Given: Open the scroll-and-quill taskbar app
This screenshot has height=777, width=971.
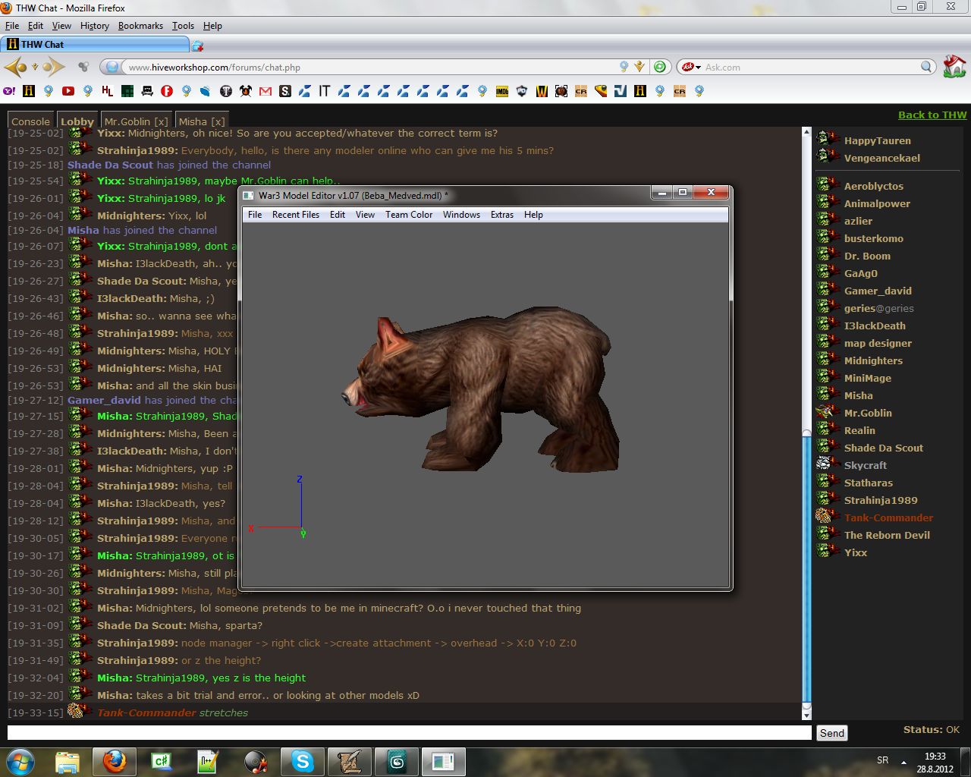Looking at the screenshot, I should [x=350, y=762].
